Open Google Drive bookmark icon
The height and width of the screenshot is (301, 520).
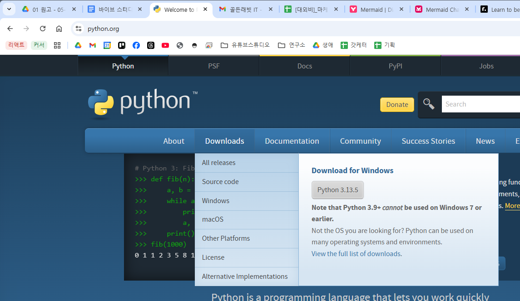tap(78, 45)
